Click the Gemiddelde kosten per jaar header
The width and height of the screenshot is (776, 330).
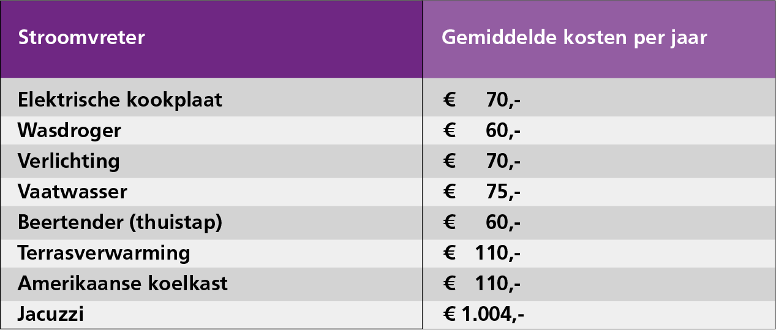point(574,38)
